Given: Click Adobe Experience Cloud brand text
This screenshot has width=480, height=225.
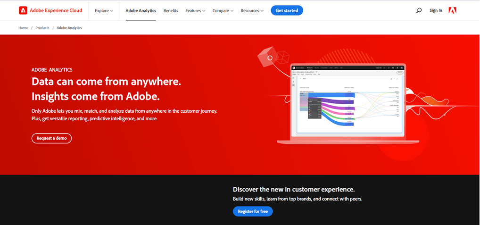Looking at the screenshot, I should coord(56,10).
